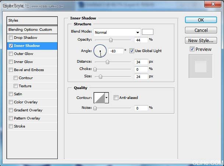This screenshot has width=224, height=166.
Task: Open the contour picker dropdown arrow
Action: tap(107, 98)
